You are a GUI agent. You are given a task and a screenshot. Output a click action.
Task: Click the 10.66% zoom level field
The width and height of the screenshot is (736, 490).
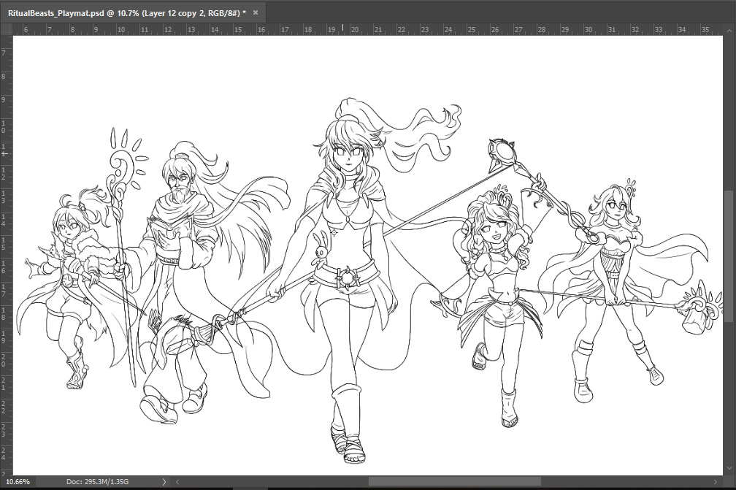pos(18,481)
